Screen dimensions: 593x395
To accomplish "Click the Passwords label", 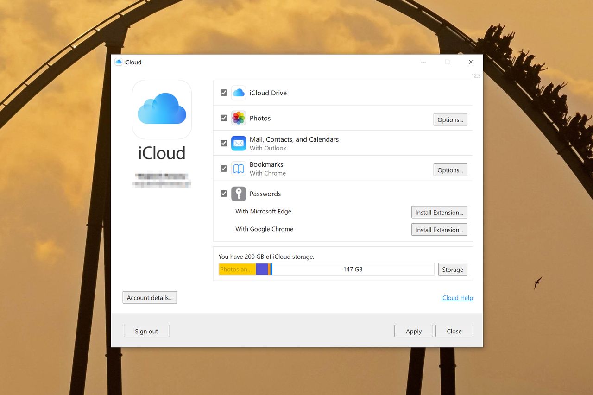I will pyautogui.click(x=265, y=194).
